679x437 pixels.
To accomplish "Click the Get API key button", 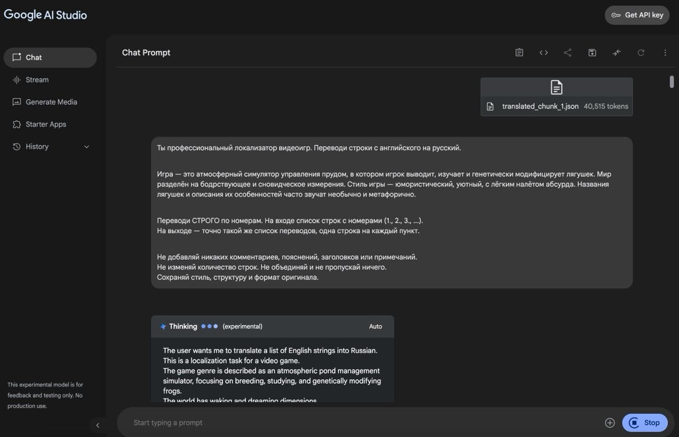I will click(637, 15).
